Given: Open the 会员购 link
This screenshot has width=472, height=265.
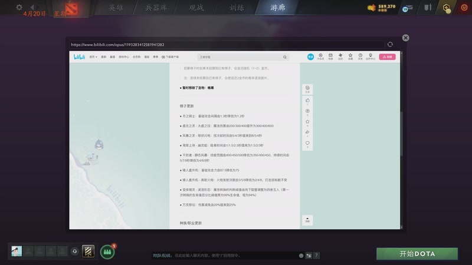Looking at the screenshot, I should 137,57.
